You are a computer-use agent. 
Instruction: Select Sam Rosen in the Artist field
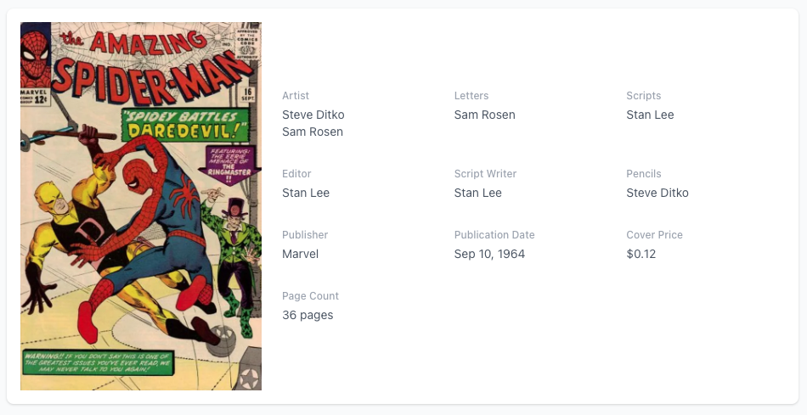tap(313, 132)
